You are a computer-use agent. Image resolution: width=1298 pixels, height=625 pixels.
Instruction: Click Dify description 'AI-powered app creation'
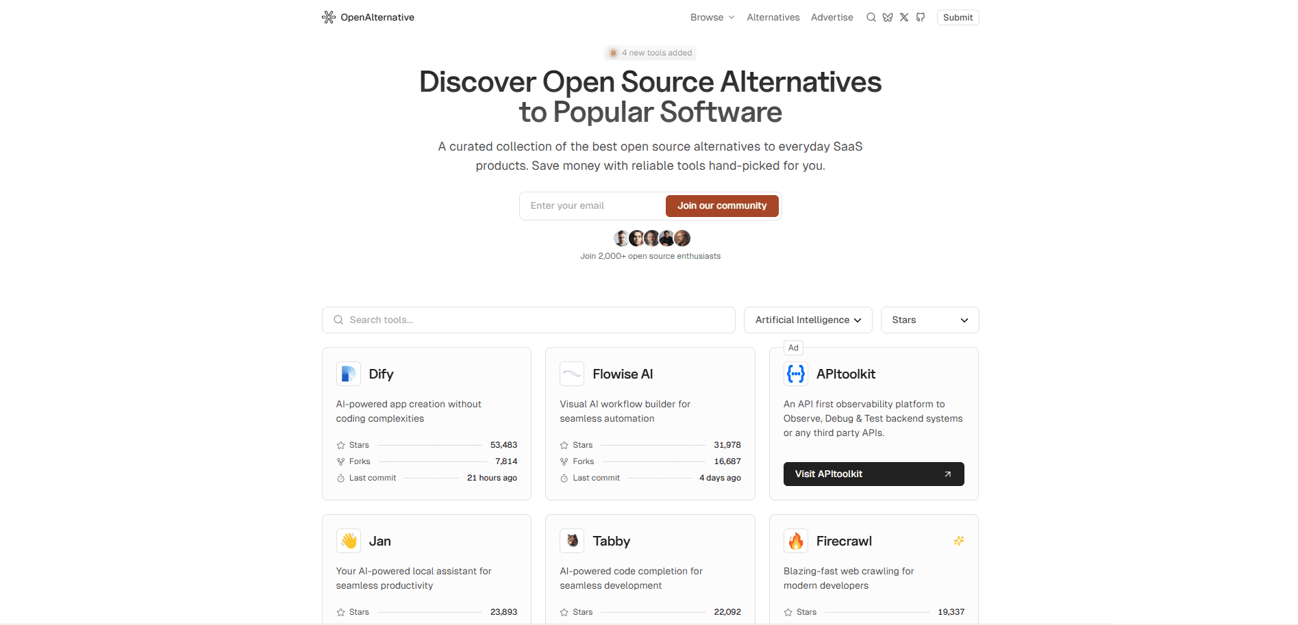tap(409, 411)
